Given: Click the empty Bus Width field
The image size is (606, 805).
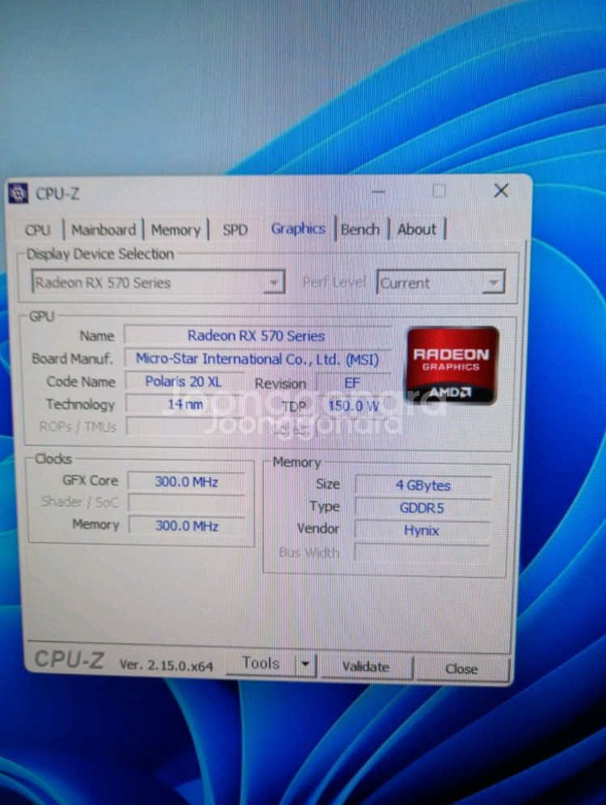Looking at the screenshot, I should (423, 553).
